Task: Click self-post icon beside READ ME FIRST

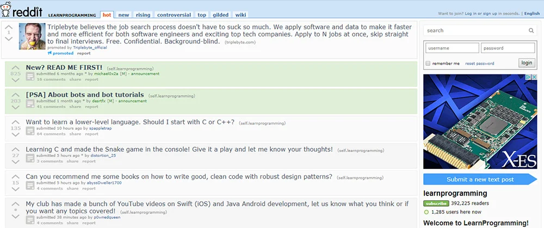Action: (30, 77)
